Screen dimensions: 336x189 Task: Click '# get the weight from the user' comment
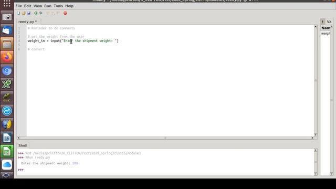[56, 37]
